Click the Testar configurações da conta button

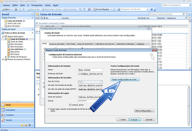click(x=125, y=80)
